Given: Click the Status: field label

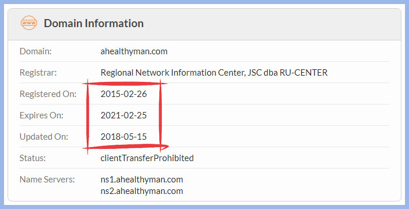Looking at the screenshot, I should click(32, 158).
